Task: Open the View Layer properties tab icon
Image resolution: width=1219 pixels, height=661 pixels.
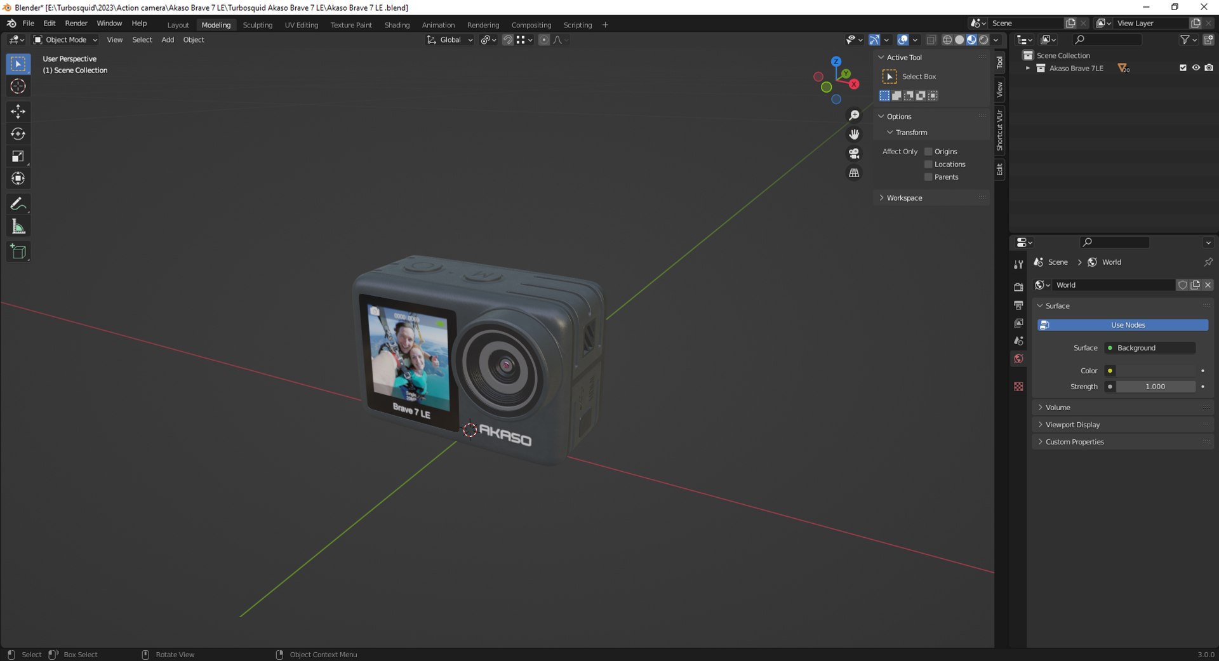Action: coord(1018,323)
